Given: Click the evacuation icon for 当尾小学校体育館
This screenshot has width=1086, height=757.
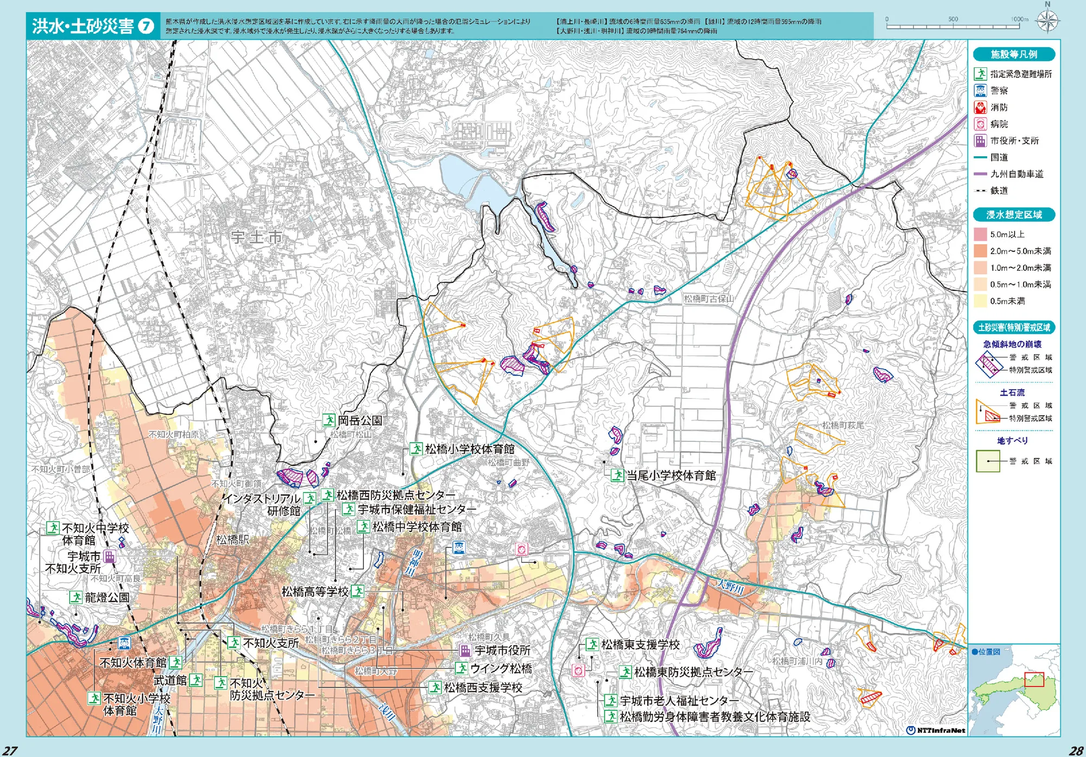Looking at the screenshot, I should point(617,475).
